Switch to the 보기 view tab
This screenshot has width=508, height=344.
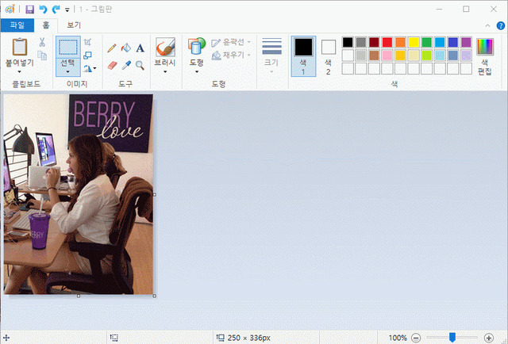[x=74, y=25]
